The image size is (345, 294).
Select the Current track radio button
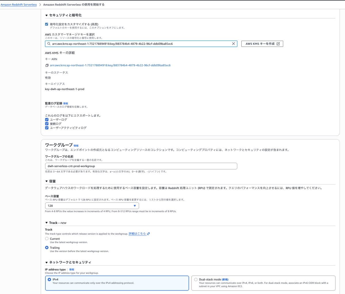click(x=47, y=239)
